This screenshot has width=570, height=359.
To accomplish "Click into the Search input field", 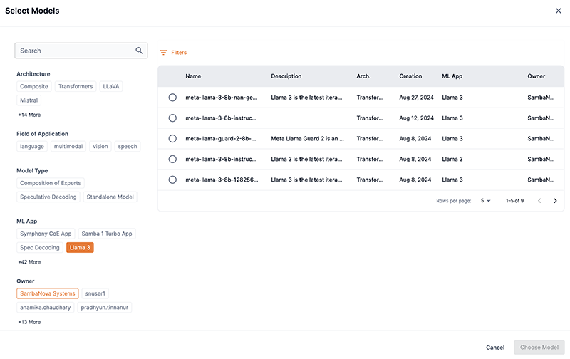I will point(75,51).
